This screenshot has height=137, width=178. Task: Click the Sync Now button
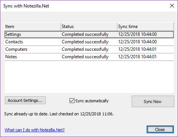tap(153, 101)
